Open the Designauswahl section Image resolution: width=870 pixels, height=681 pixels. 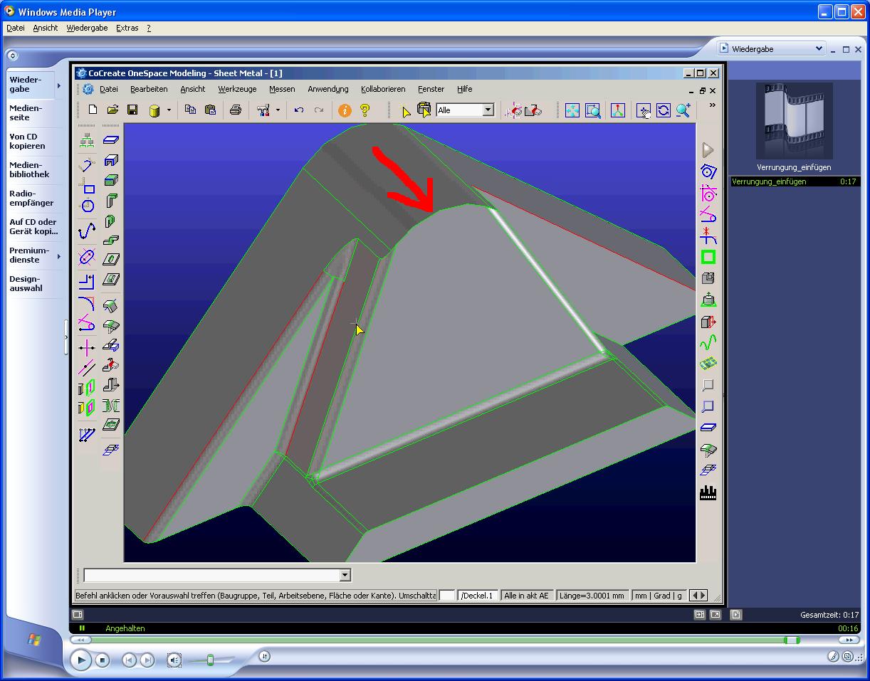(x=26, y=283)
